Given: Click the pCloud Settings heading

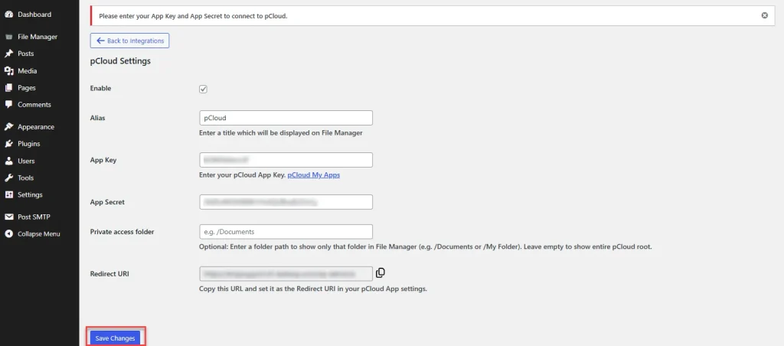Looking at the screenshot, I should pos(120,61).
